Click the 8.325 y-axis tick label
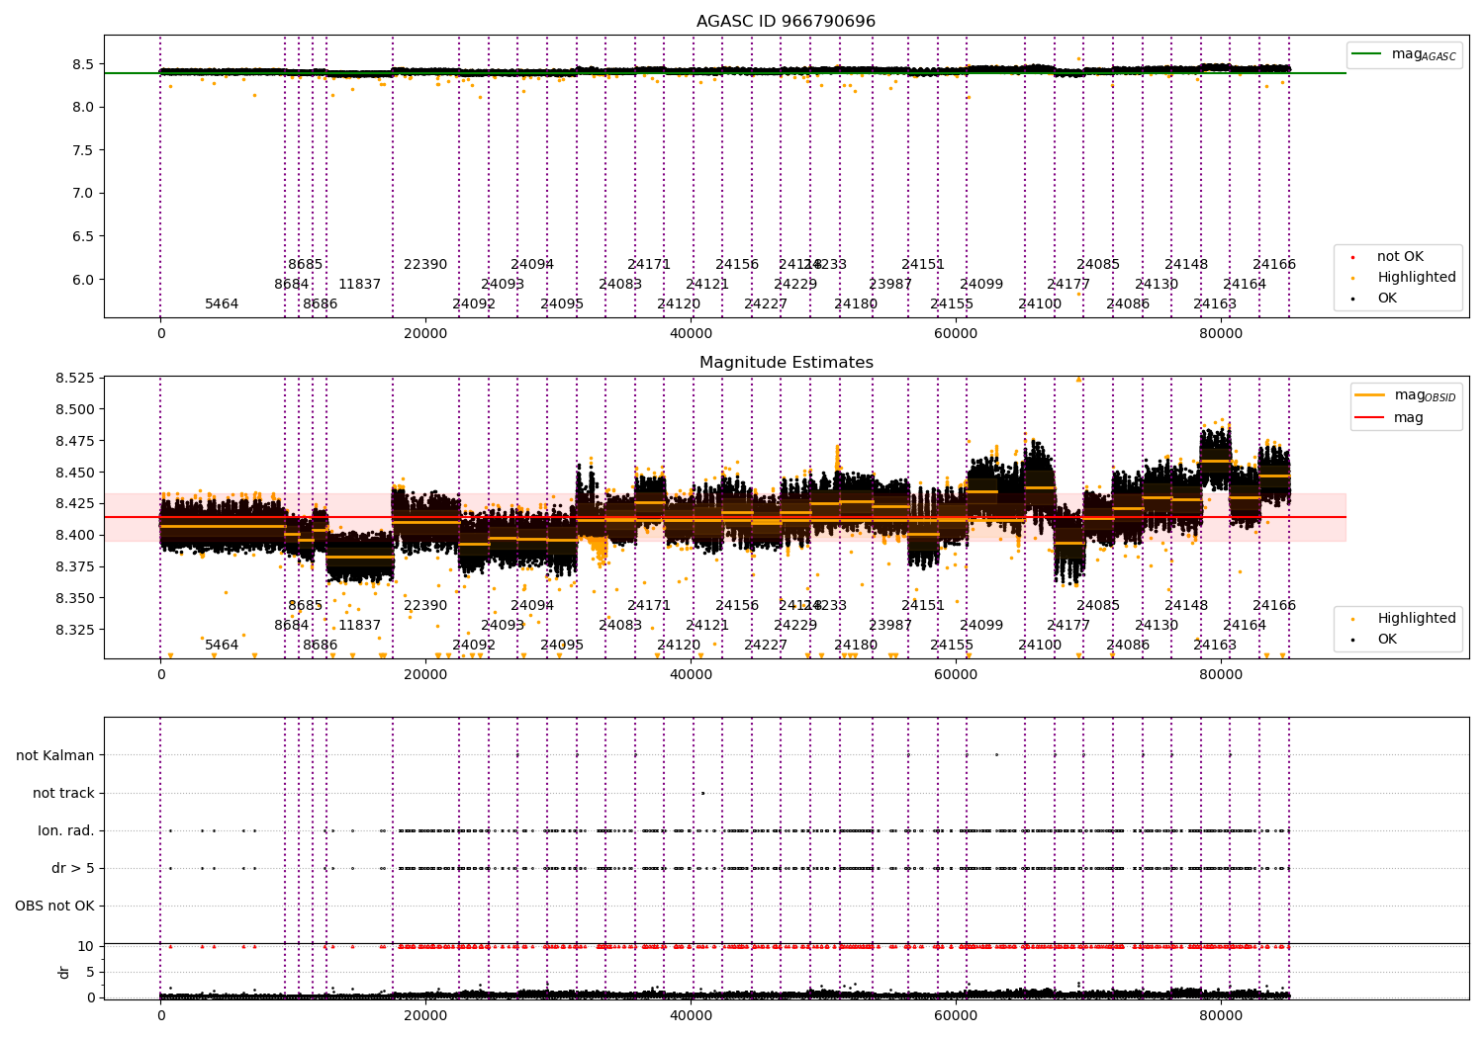Screen dimensions: 1484x1038 [x=75, y=630]
